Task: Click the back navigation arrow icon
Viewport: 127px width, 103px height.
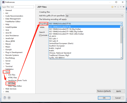Action: pos(112,7)
